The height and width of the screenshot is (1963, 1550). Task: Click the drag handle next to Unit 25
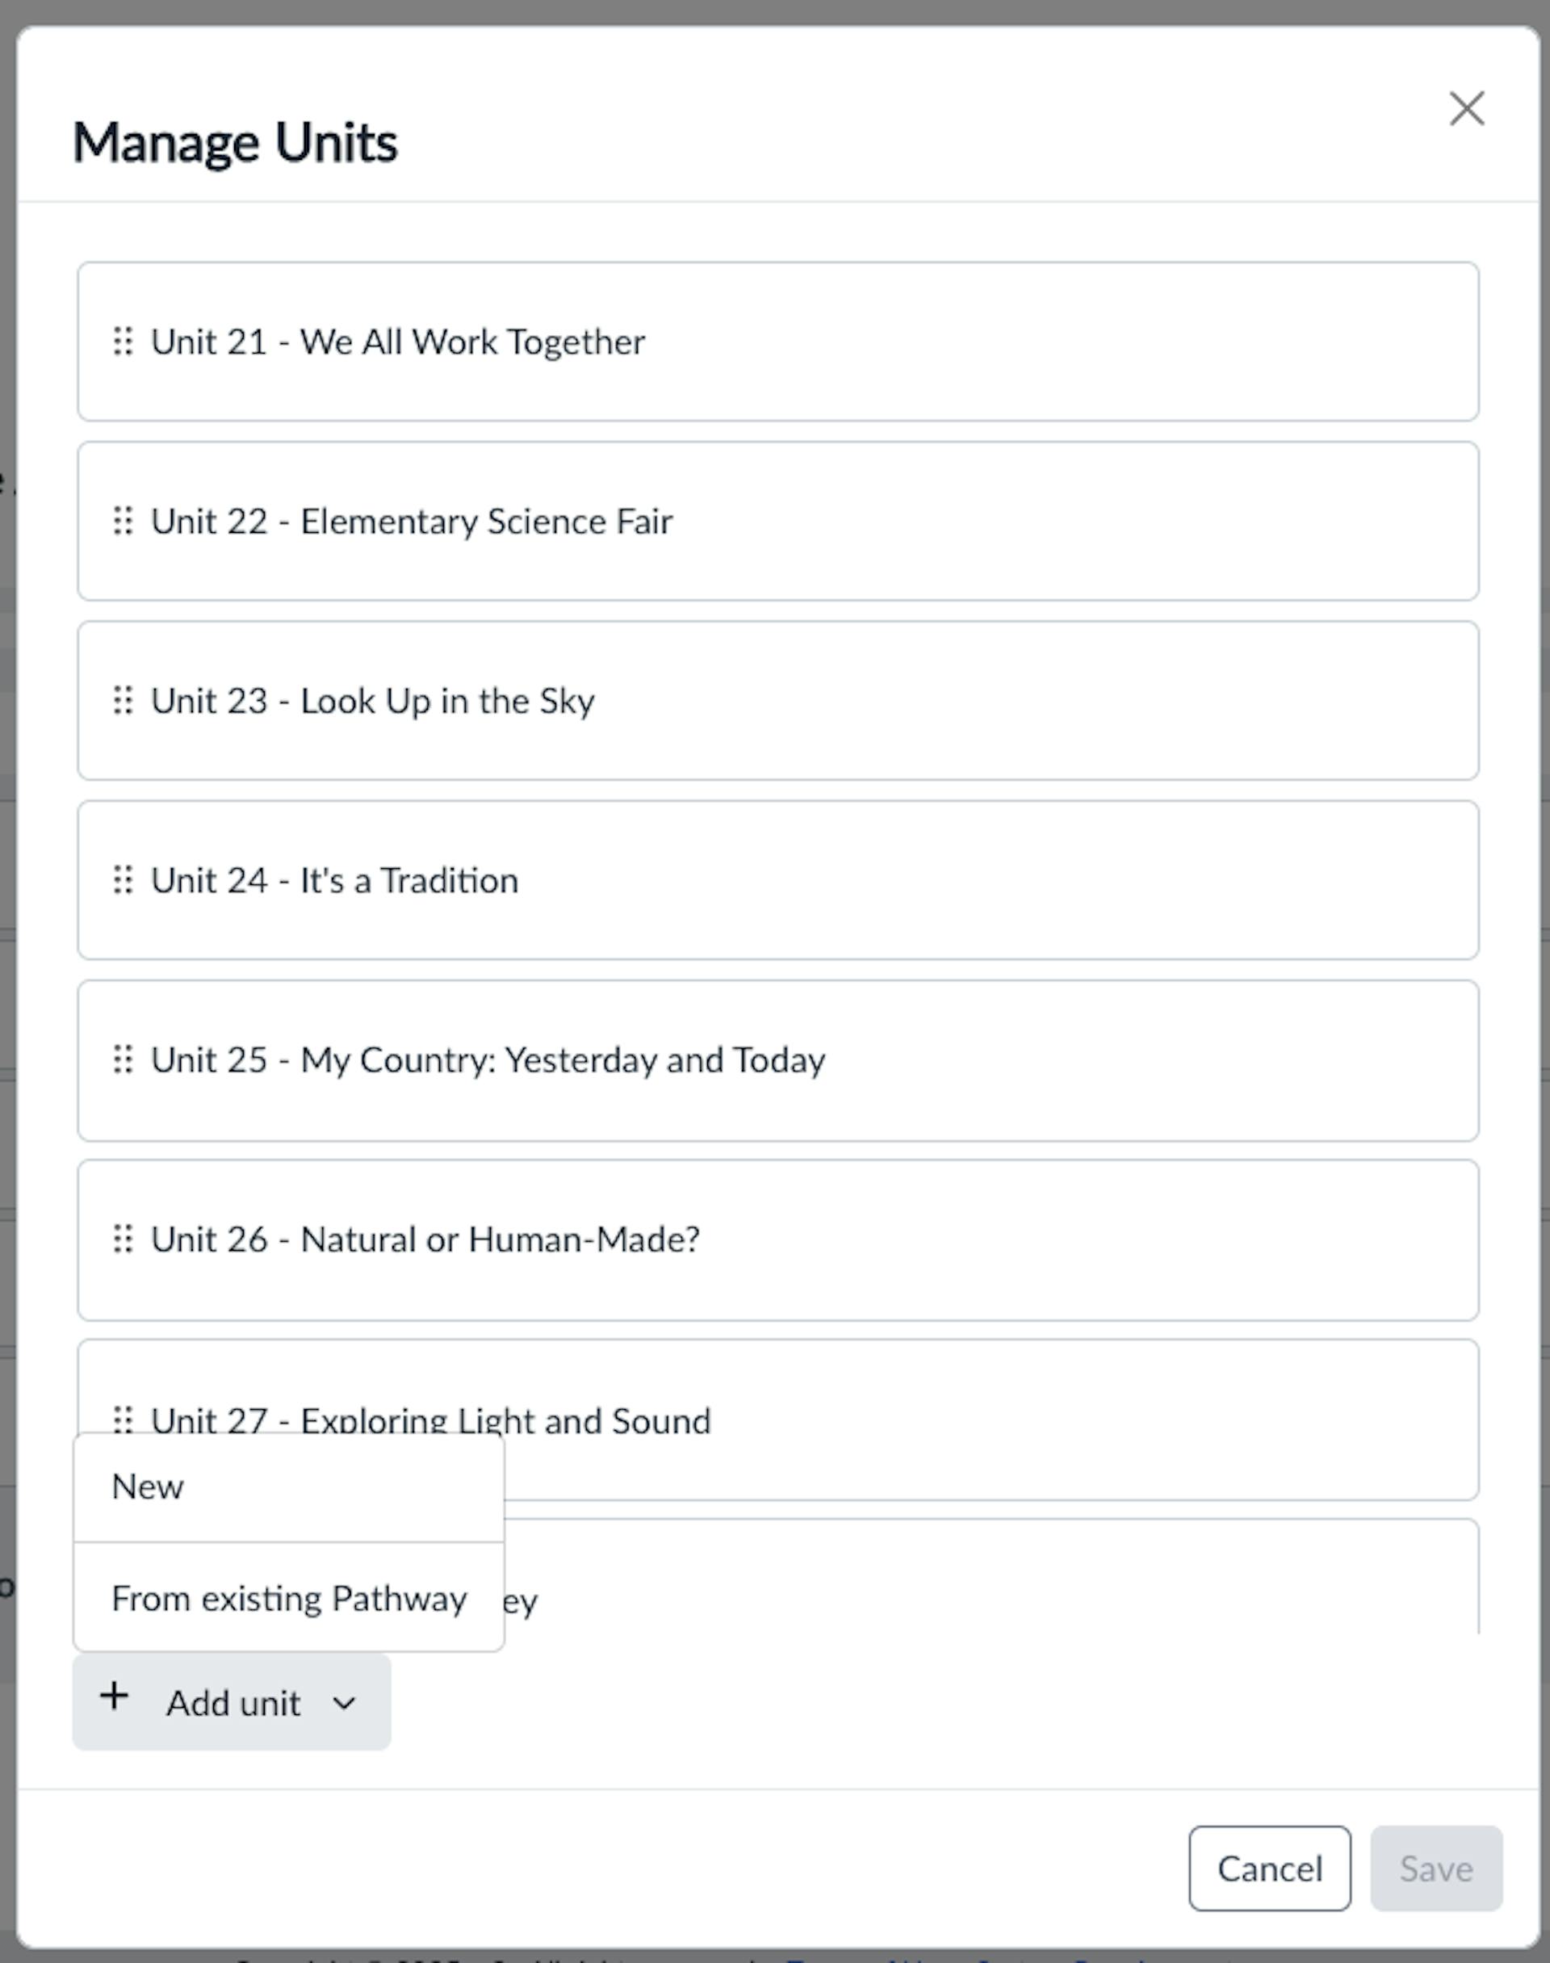point(125,1059)
